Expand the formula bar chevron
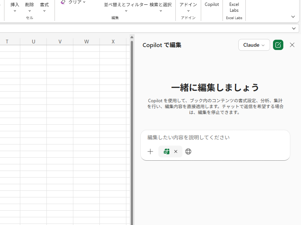301x225 pixels. click(x=294, y=28)
